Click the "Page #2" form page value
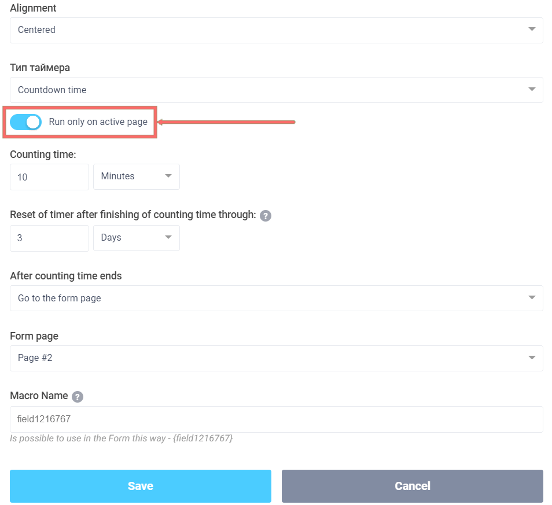The image size is (552, 505). coord(35,358)
